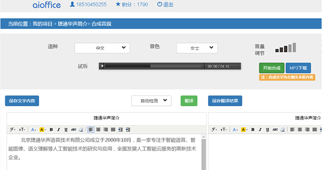
Task: Open the 自动检测 language detection dropdown
Action: pos(151,101)
